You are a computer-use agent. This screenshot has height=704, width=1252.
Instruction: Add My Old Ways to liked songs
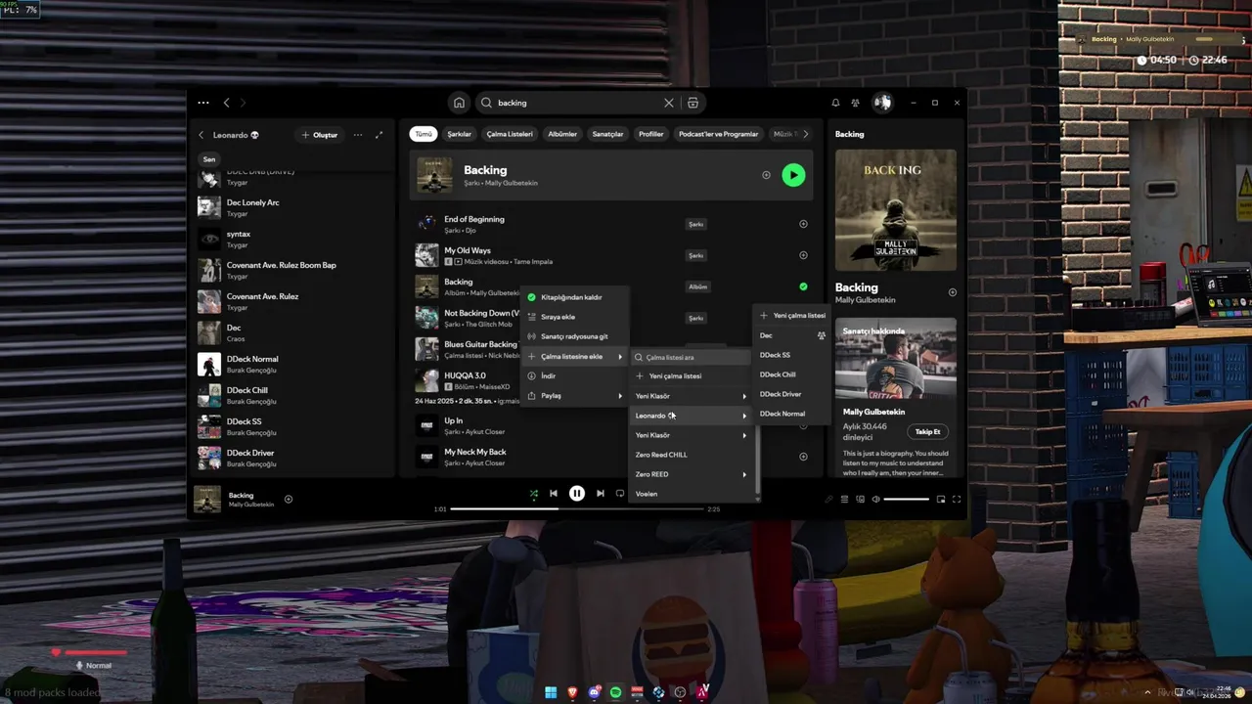pos(803,255)
